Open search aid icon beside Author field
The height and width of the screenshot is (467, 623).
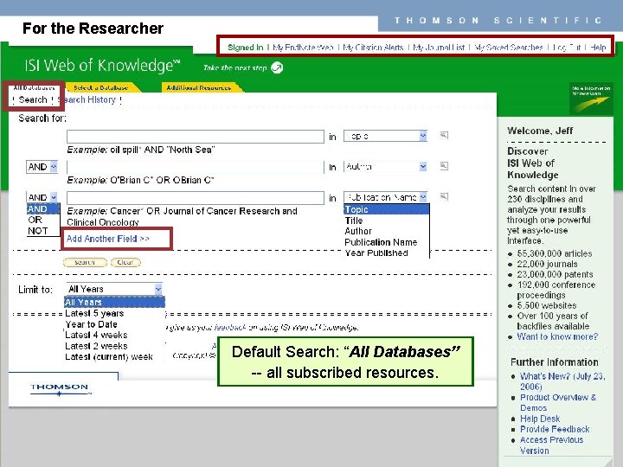click(x=444, y=166)
